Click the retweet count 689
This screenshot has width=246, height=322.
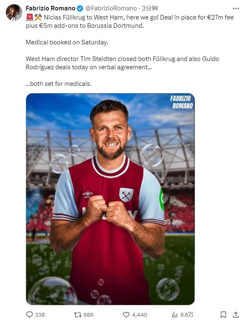click(88, 315)
